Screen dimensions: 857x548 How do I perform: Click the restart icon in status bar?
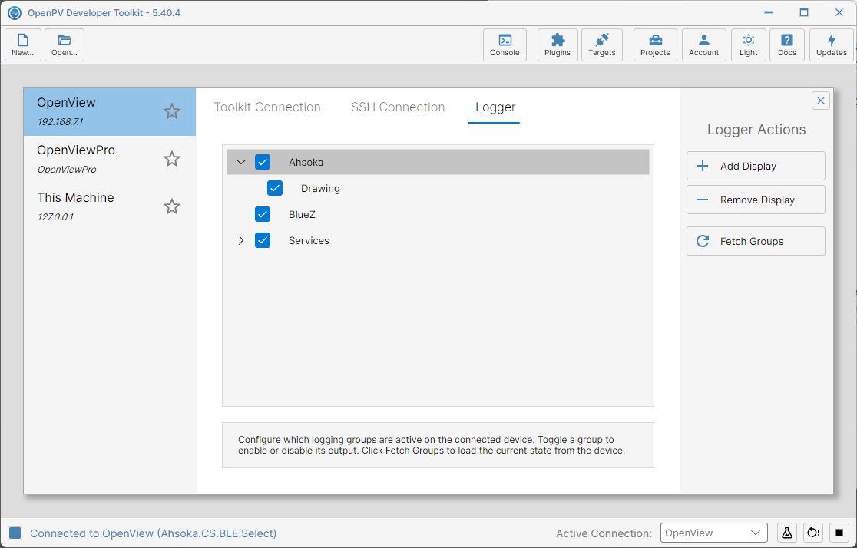(813, 533)
